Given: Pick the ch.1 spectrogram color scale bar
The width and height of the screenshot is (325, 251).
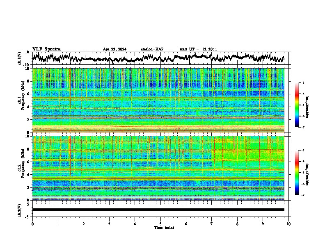Looking at the screenshot, I should tap(297, 105).
